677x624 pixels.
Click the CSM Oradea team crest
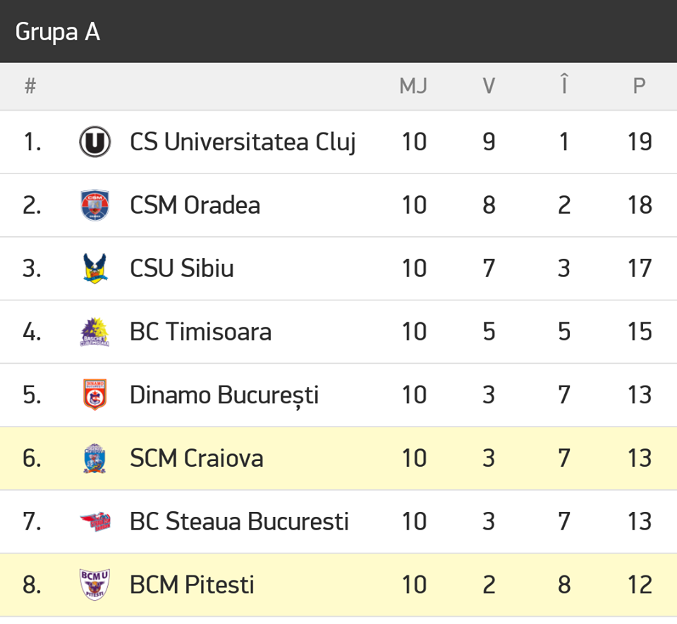[94, 205]
